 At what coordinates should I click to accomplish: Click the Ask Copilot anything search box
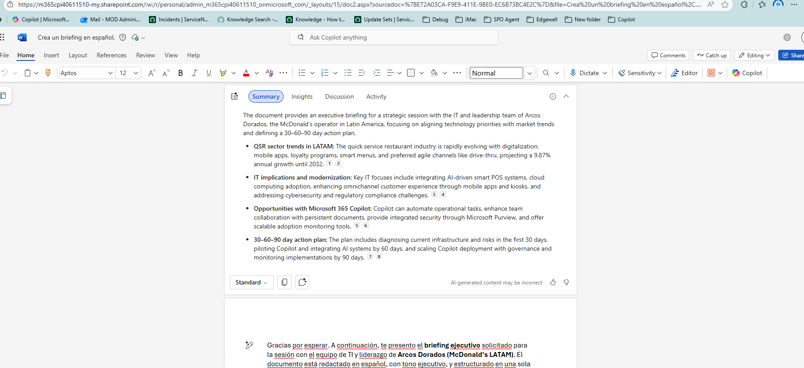[x=394, y=37]
